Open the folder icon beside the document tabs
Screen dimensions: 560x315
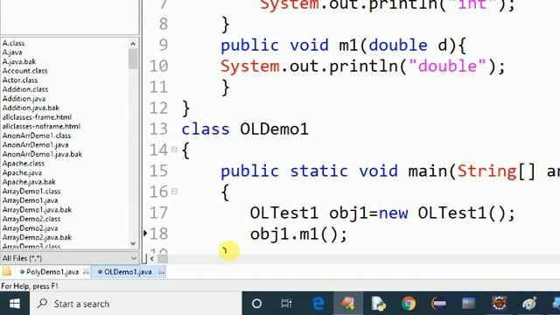7,272
